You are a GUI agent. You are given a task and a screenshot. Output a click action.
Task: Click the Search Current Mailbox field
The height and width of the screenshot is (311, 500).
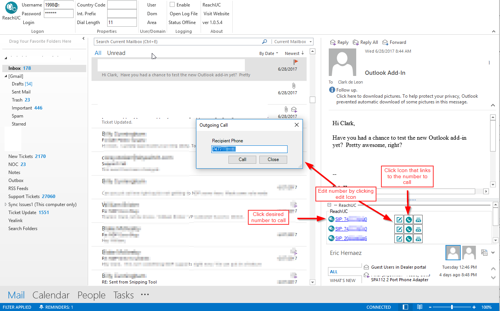[178, 42]
